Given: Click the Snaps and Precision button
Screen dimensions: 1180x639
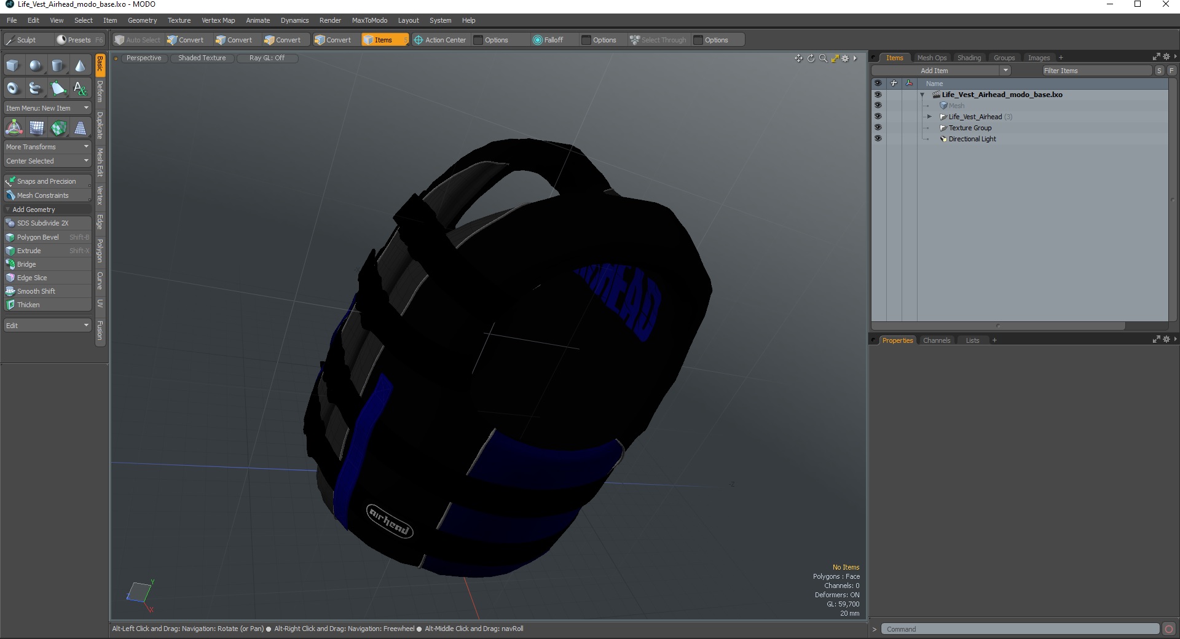Looking at the screenshot, I should click(47, 181).
